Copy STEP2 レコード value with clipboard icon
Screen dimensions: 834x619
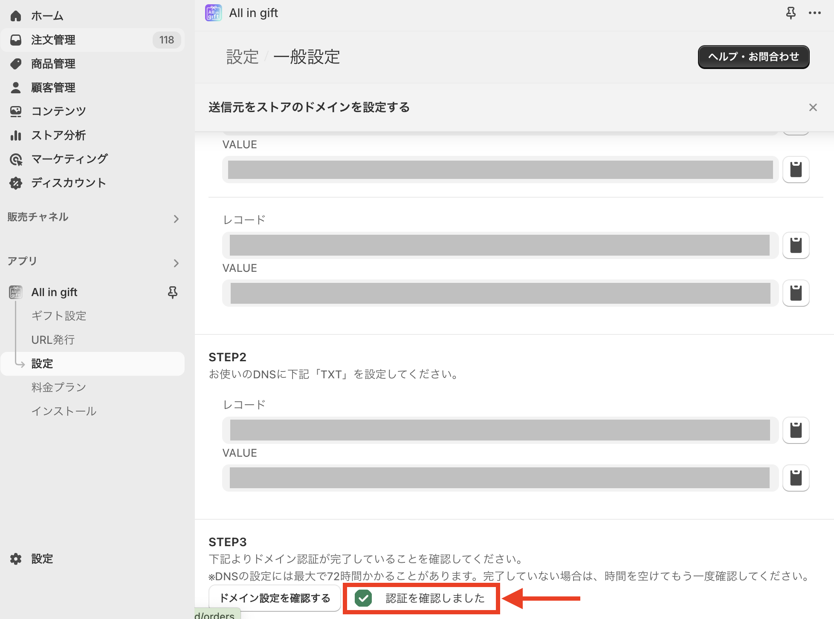pyautogui.click(x=796, y=430)
